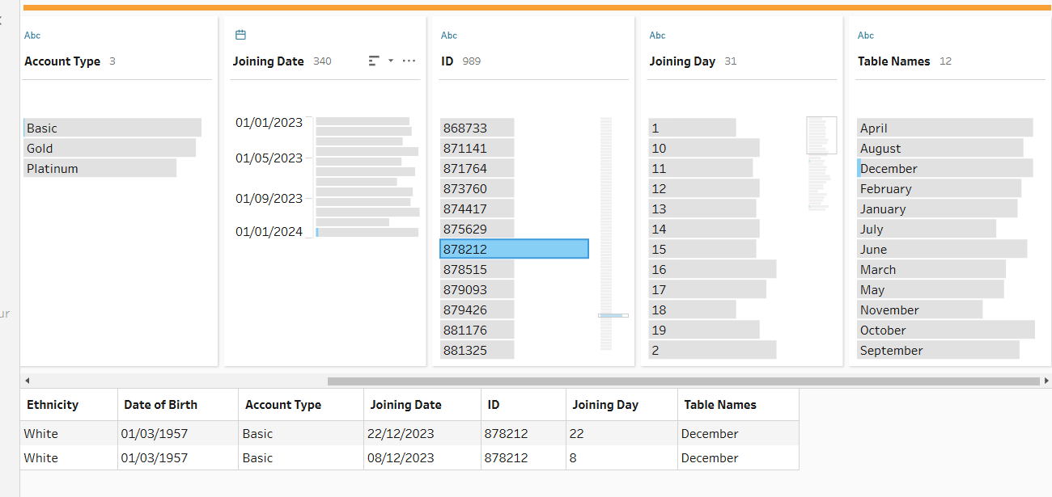Screen dimensions: 1052x497
Task: Click the Abc type icon above Table Names
Action: click(x=866, y=36)
